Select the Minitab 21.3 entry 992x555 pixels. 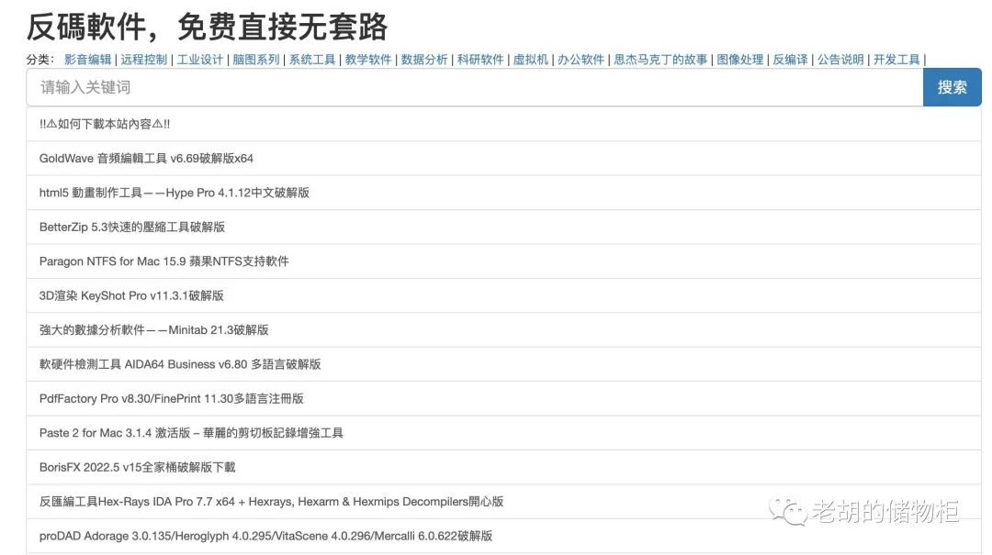coord(503,330)
